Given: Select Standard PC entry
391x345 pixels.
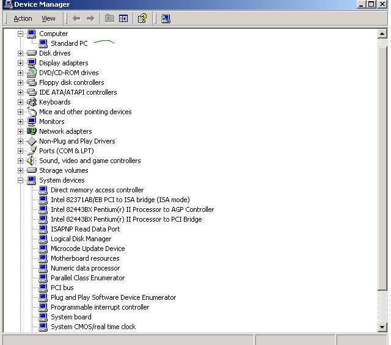Looking at the screenshot, I should [x=69, y=43].
